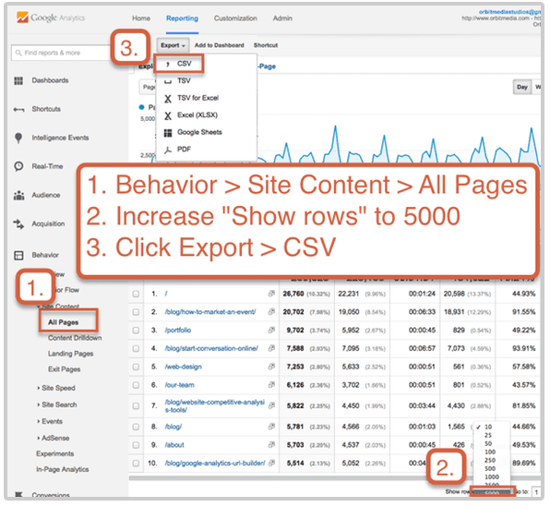
Task: Click the PDF icon in export menu
Action: tap(168, 150)
